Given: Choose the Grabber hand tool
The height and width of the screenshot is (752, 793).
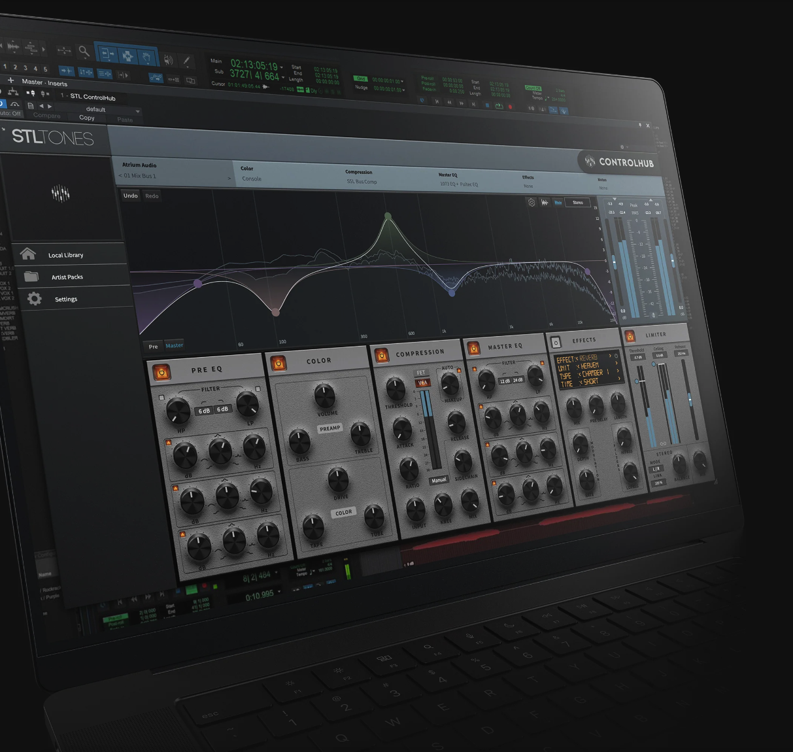Looking at the screenshot, I should click(x=147, y=58).
